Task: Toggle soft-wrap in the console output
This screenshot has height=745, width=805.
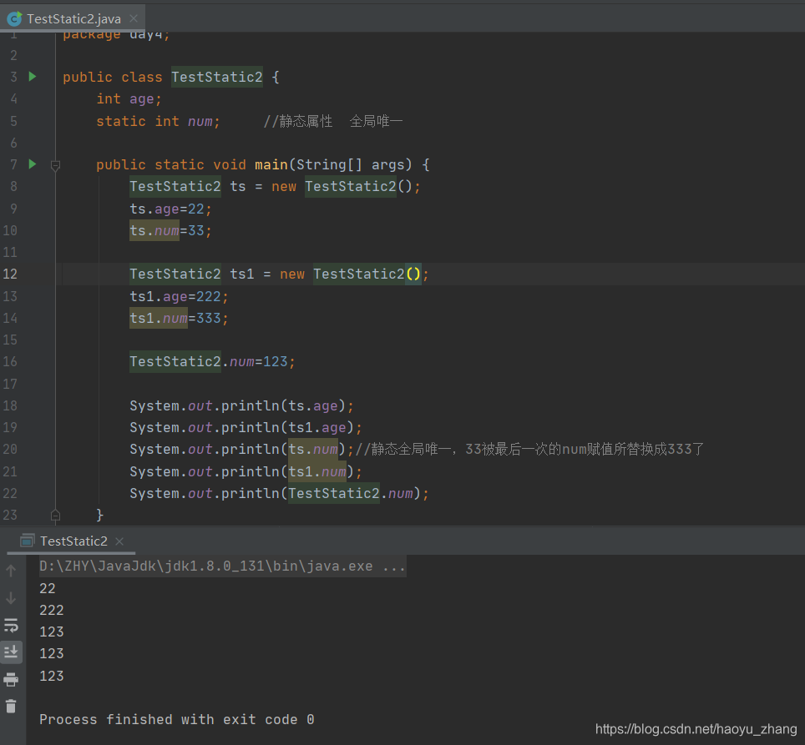Action: click(x=11, y=625)
